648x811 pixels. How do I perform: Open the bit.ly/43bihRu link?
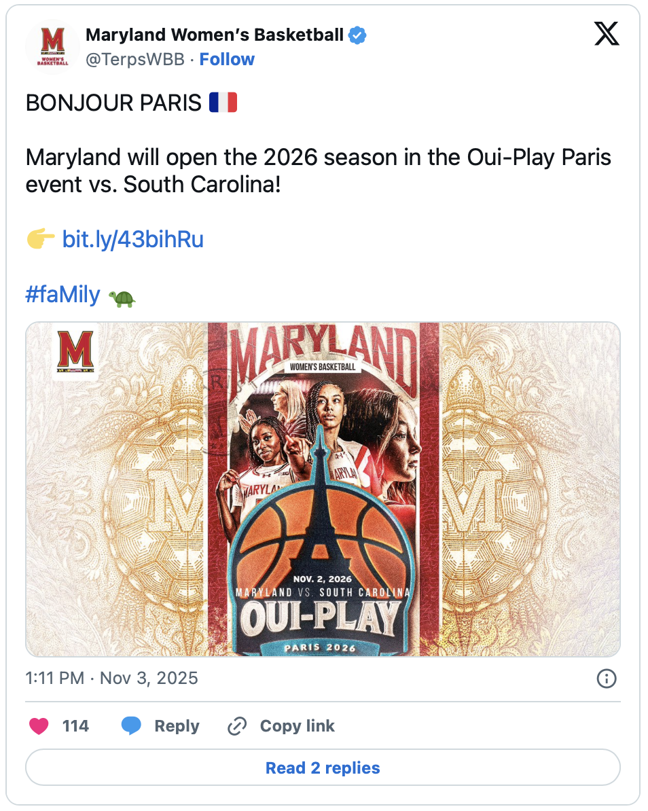133,240
